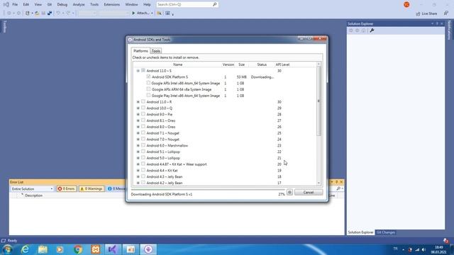Open the Debug menu
The height and width of the screenshot is (255, 454).
(x=62, y=5)
